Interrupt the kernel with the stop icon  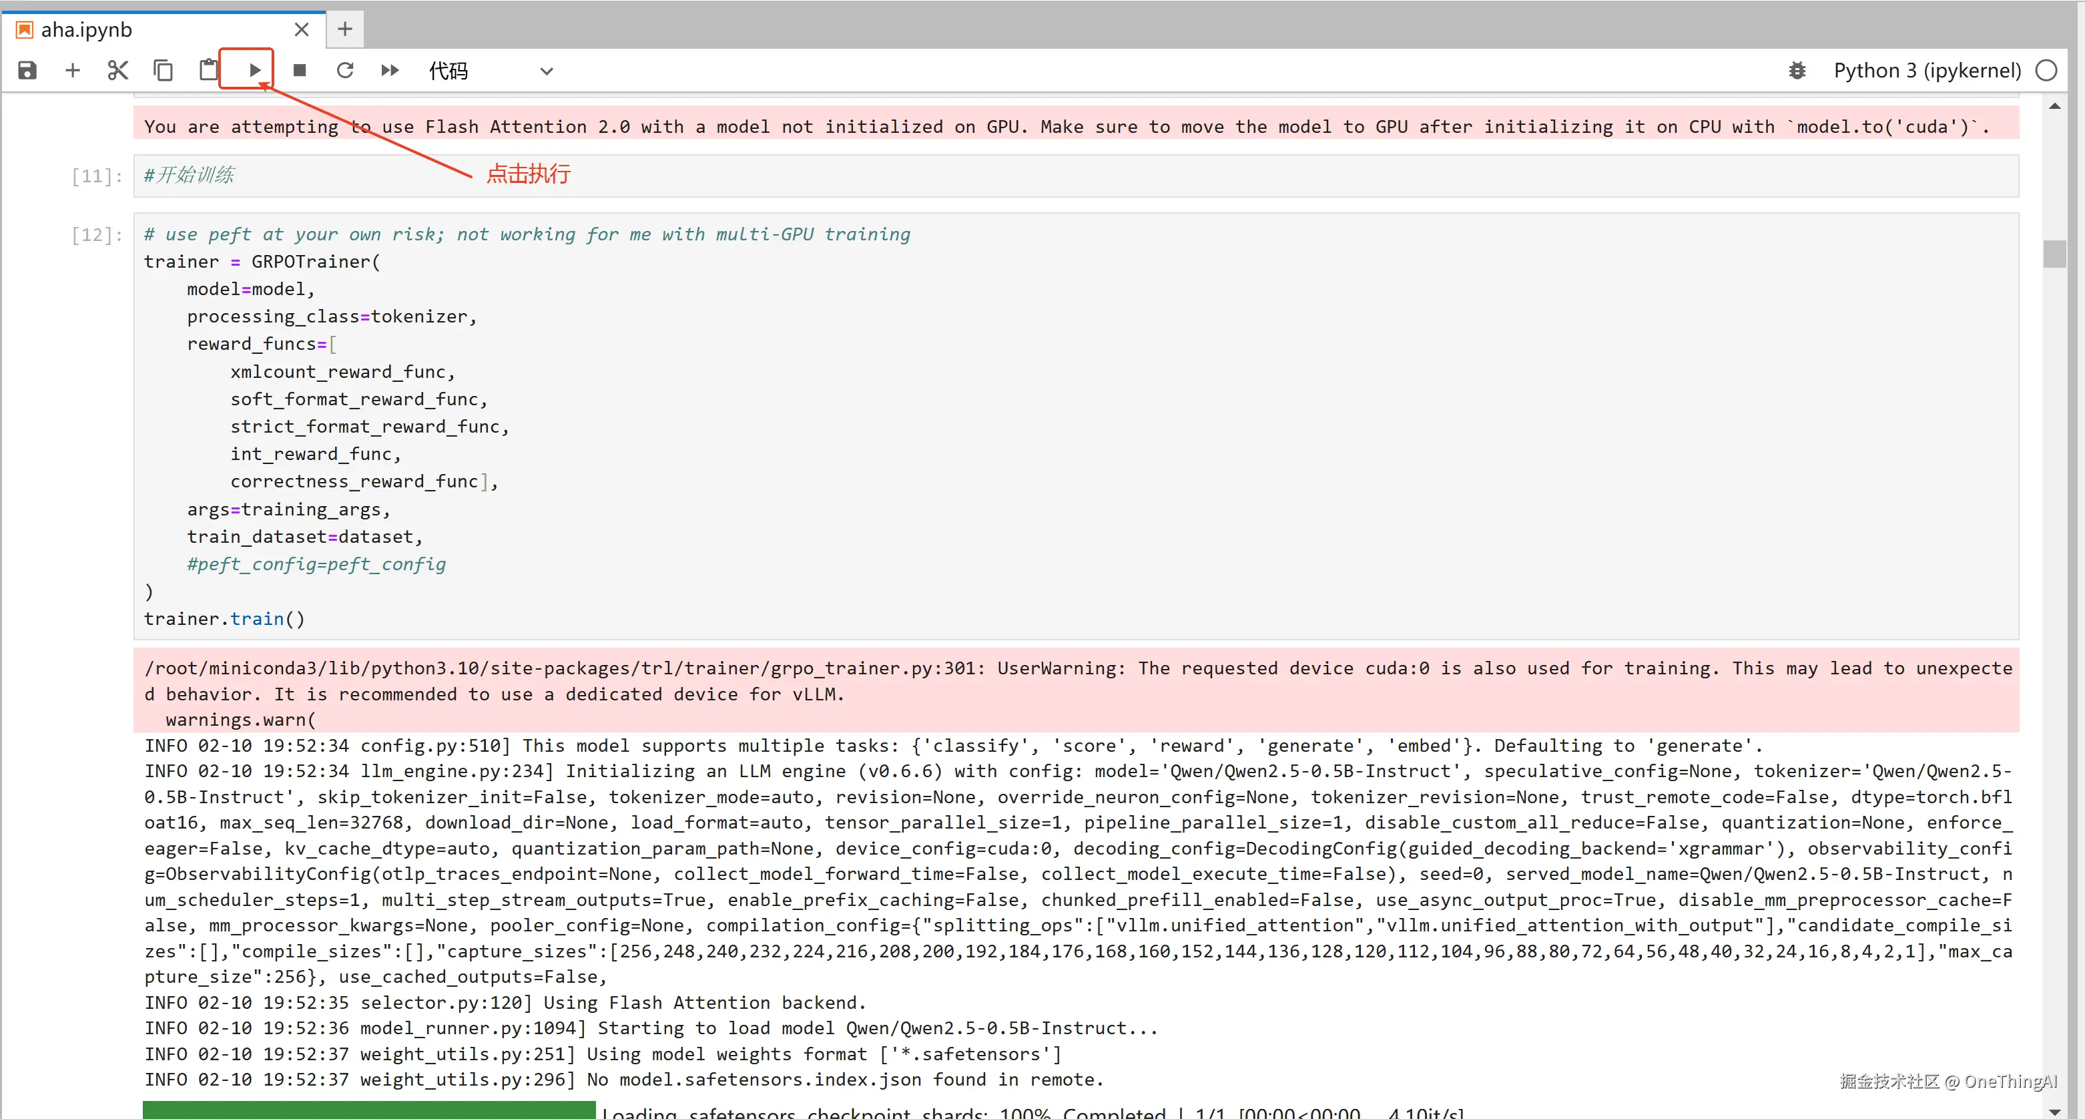coord(300,71)
